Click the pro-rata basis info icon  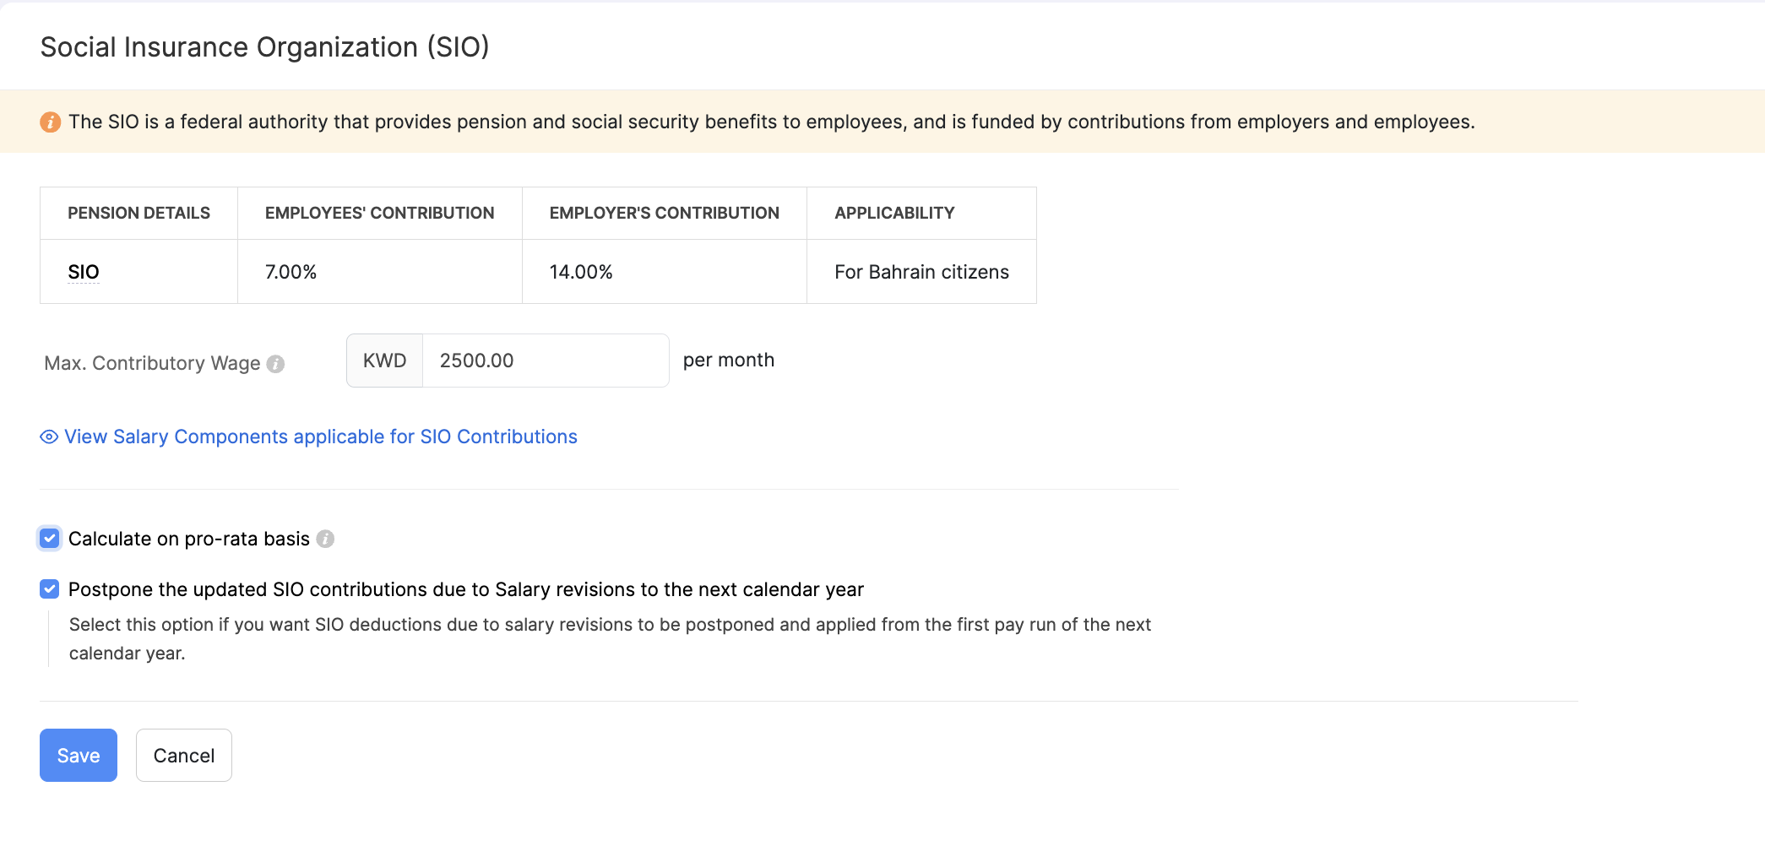325,540
